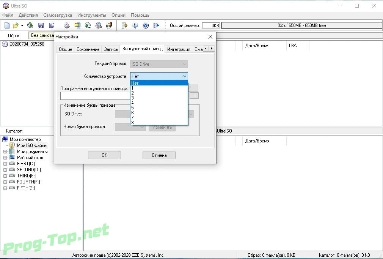Click the properties page with gear icon
The width and height of the screenshot is (383, 259).
124,25
